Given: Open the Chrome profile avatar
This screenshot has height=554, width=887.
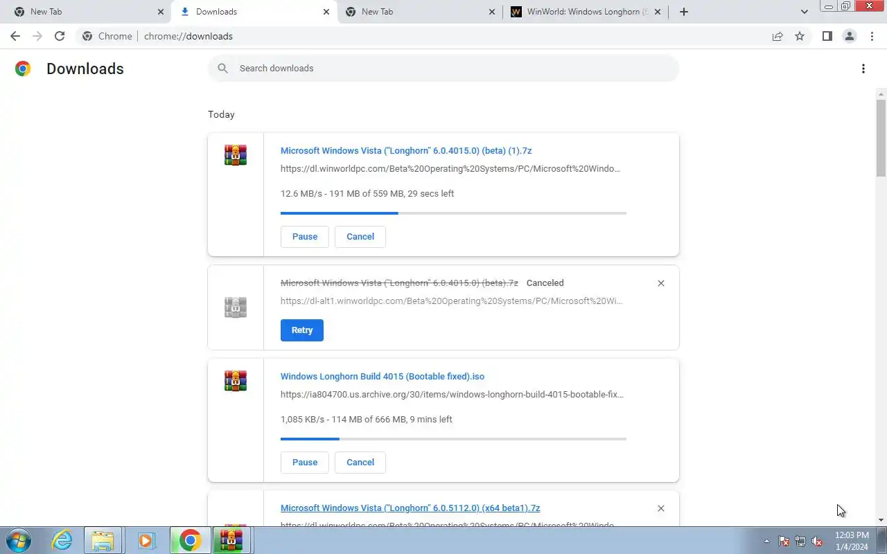Looking at the screenshot, I should [849, 36].
